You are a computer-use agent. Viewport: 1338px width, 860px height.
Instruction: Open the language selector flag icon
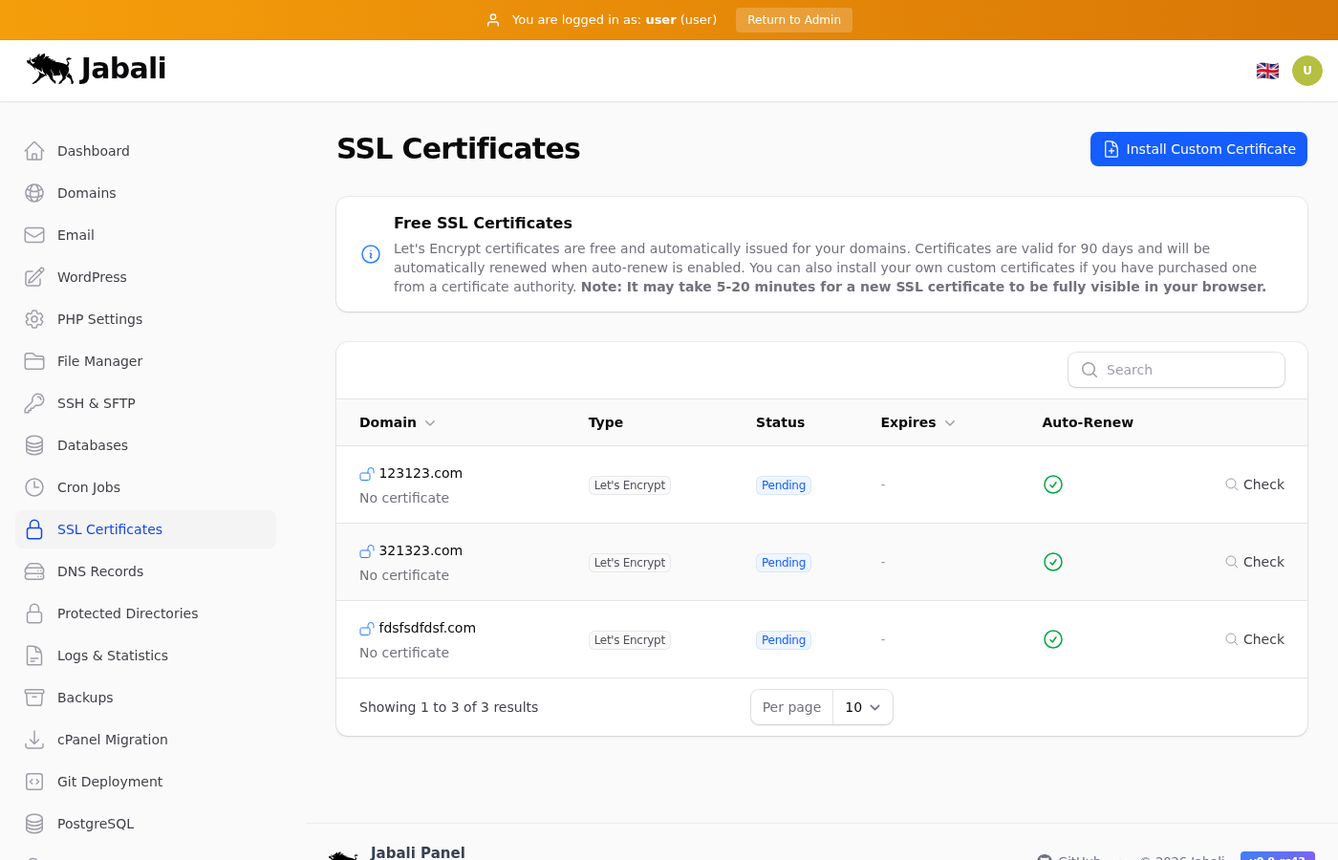click(1267, 71)
